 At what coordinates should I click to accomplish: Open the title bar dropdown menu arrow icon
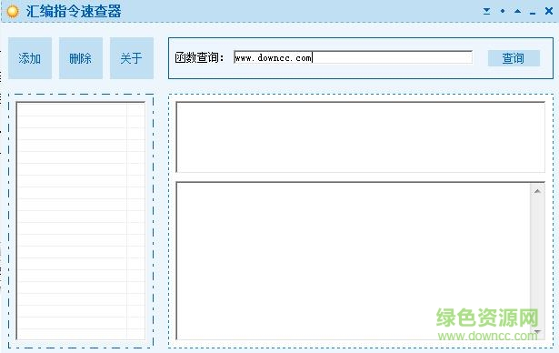pyautogui.click(x=486, y=12)
